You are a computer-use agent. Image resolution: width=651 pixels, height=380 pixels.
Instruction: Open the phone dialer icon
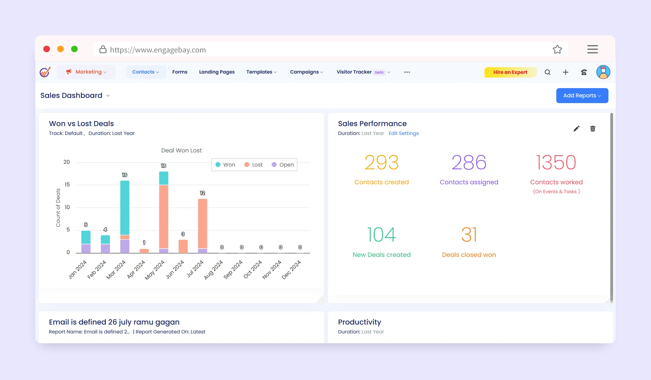point(584,72)
